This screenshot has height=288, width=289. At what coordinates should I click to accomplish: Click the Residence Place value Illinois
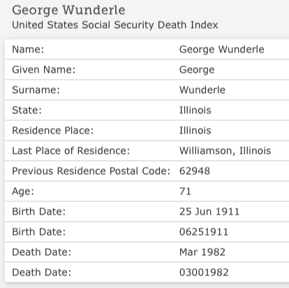click(195, 131)
